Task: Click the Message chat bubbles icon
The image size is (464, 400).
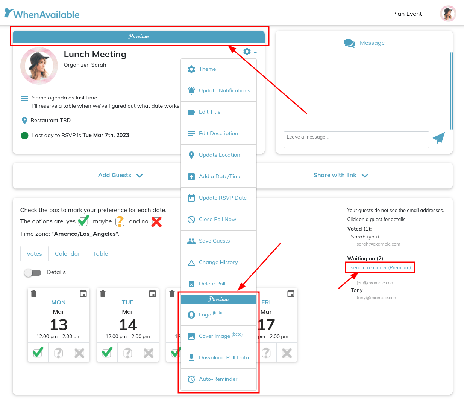Action: pos(349,43)
